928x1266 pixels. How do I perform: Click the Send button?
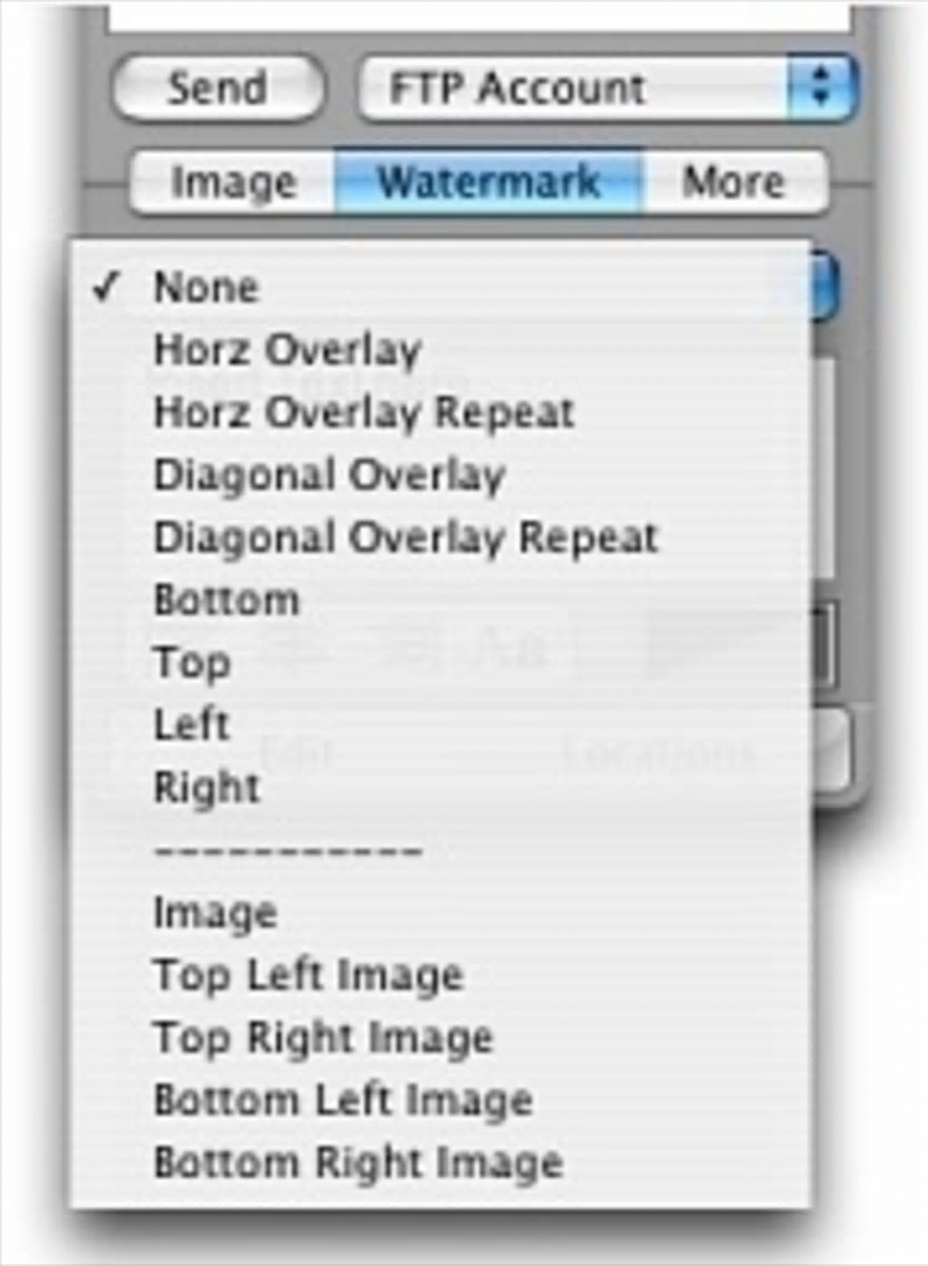(217, 88)
